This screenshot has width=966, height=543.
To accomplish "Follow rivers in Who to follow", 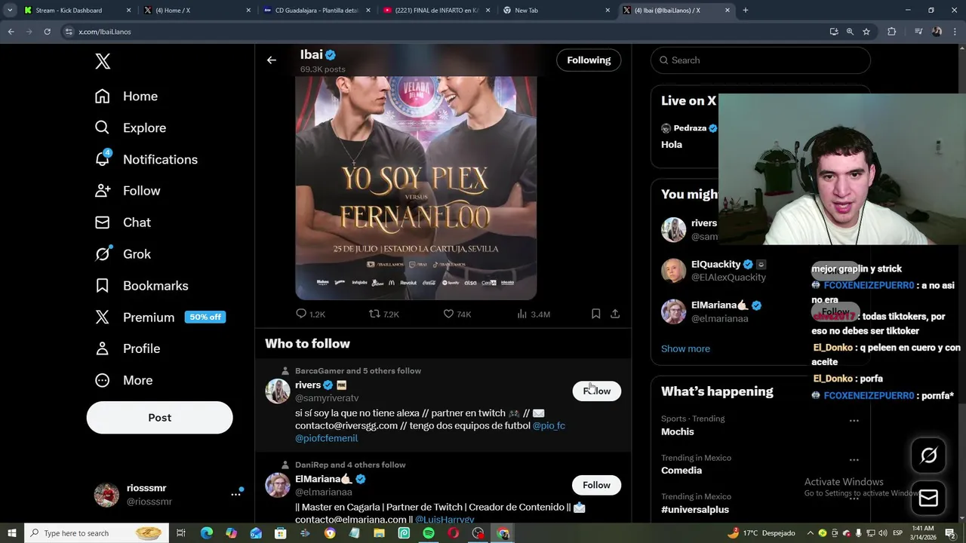I will pyautogui.click(x=596, y=391).
